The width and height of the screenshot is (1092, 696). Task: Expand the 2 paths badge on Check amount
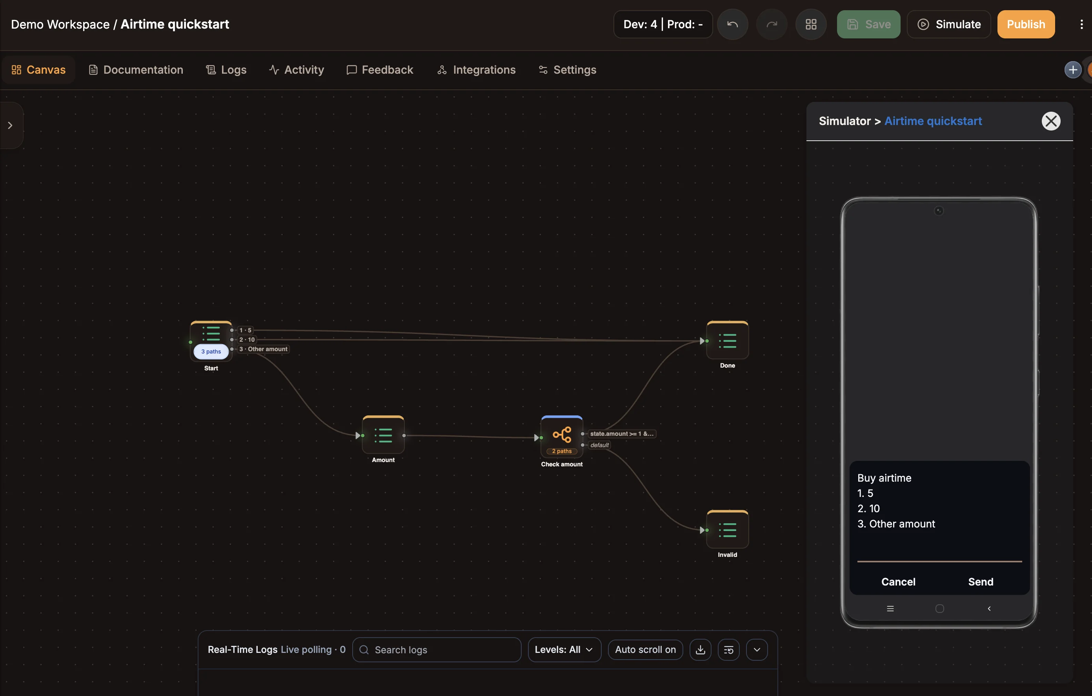pos(561,451)
